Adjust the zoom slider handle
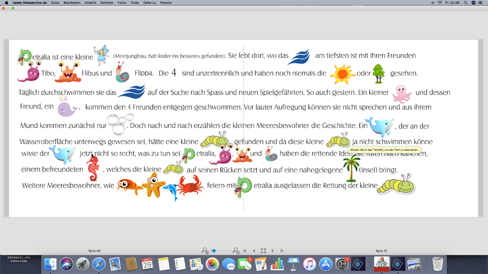Screen dimensions: 488x274 [214, 251]
